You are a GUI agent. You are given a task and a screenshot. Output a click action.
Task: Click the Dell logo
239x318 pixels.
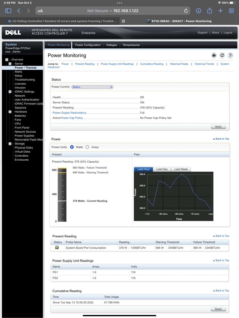(x=13, y=33)
